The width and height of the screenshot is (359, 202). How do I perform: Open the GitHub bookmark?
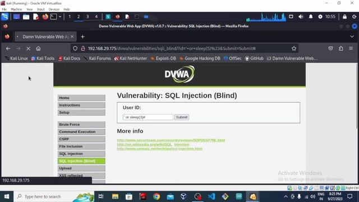pyautogui.click(x=254, y=58)
